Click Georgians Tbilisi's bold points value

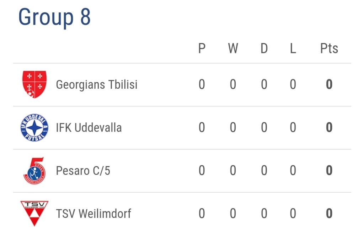pyautogui.click(x=329, y=85)
